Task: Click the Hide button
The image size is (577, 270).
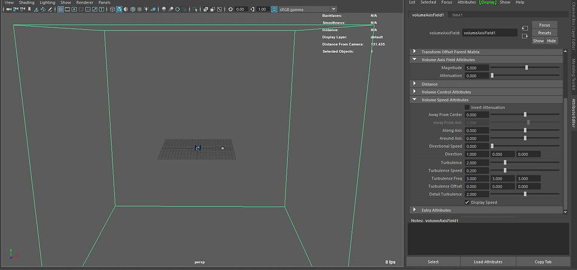Action: tap(551, 41)
